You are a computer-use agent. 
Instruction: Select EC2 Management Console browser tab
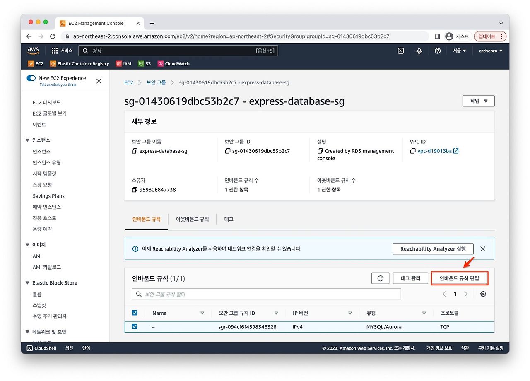click(100, 23)
